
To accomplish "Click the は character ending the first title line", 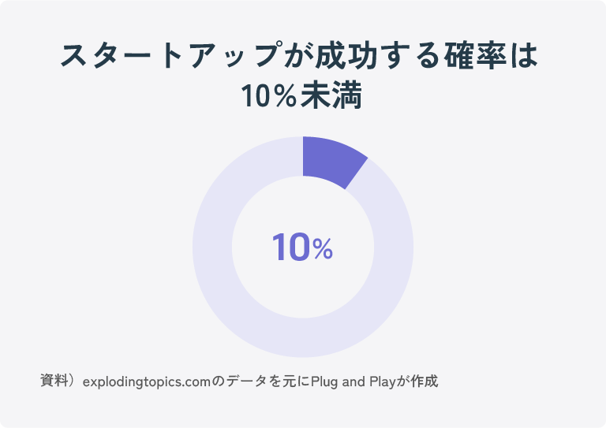I will click(x=526, y=56).
